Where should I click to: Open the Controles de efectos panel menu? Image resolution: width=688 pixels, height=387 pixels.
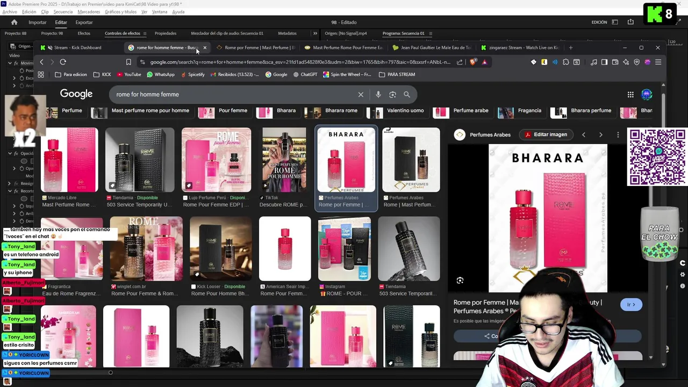(145, 33)
